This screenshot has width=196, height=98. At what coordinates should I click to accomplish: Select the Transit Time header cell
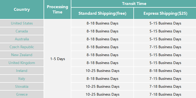point(134,4)
